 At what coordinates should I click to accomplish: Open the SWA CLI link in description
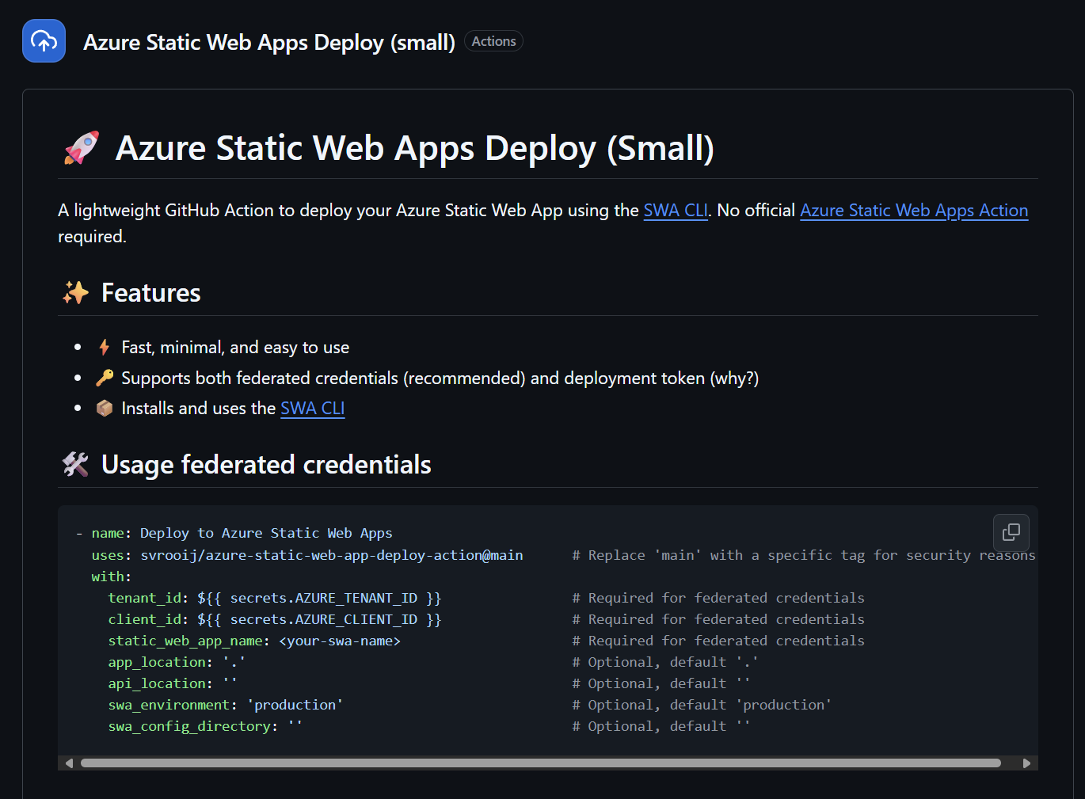pyautogui.click(x=676, y=211)
